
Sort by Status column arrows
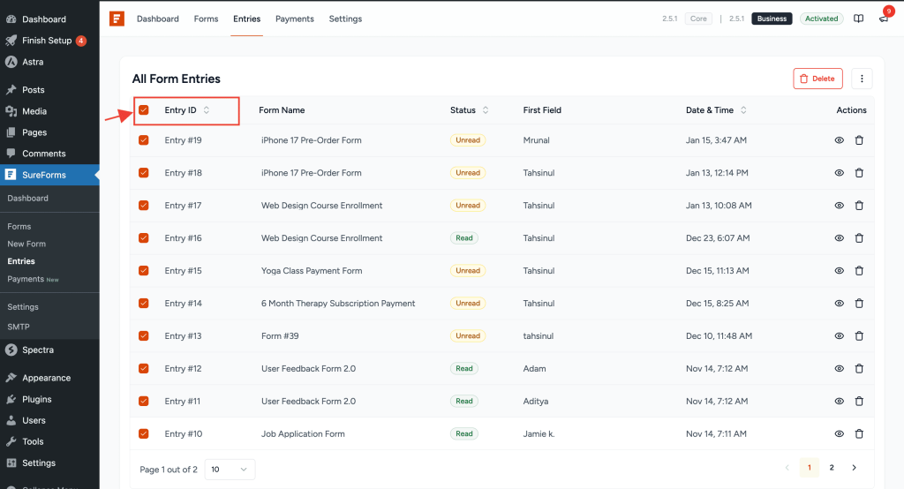(x=486, y=110)
